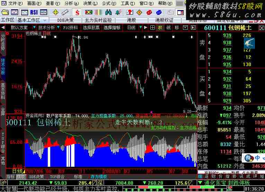The image size is (265, 192).
Task: Toggle the 线 chart lines button
Action: point(168,27)
